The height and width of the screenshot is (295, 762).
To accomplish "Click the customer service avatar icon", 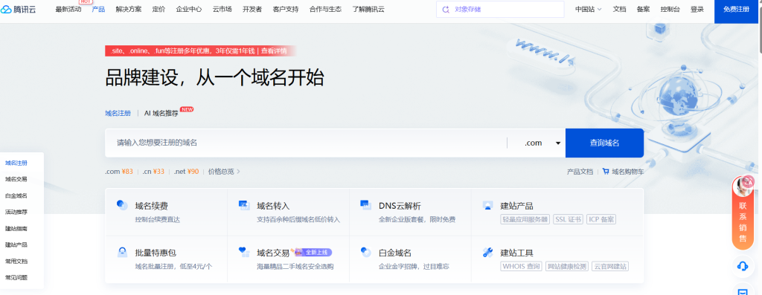I will tap(743, 187).
